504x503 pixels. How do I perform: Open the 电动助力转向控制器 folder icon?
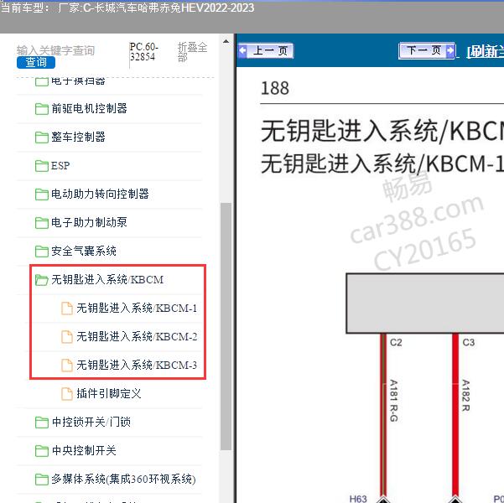41,194
